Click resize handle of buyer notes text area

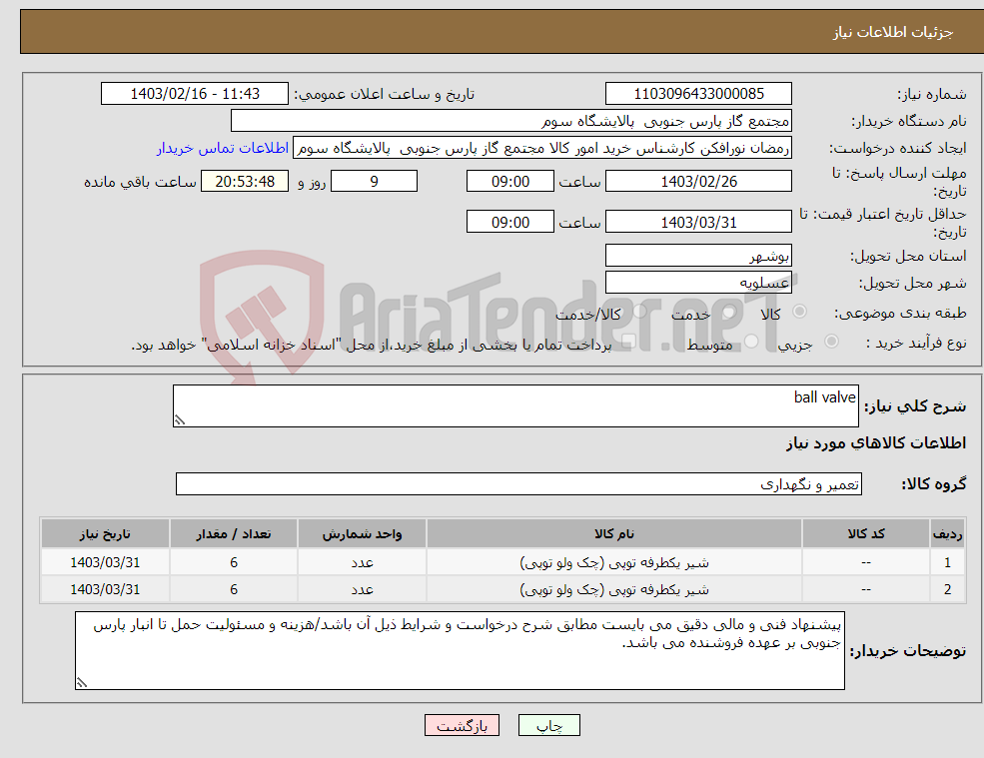tap(82, 683)
